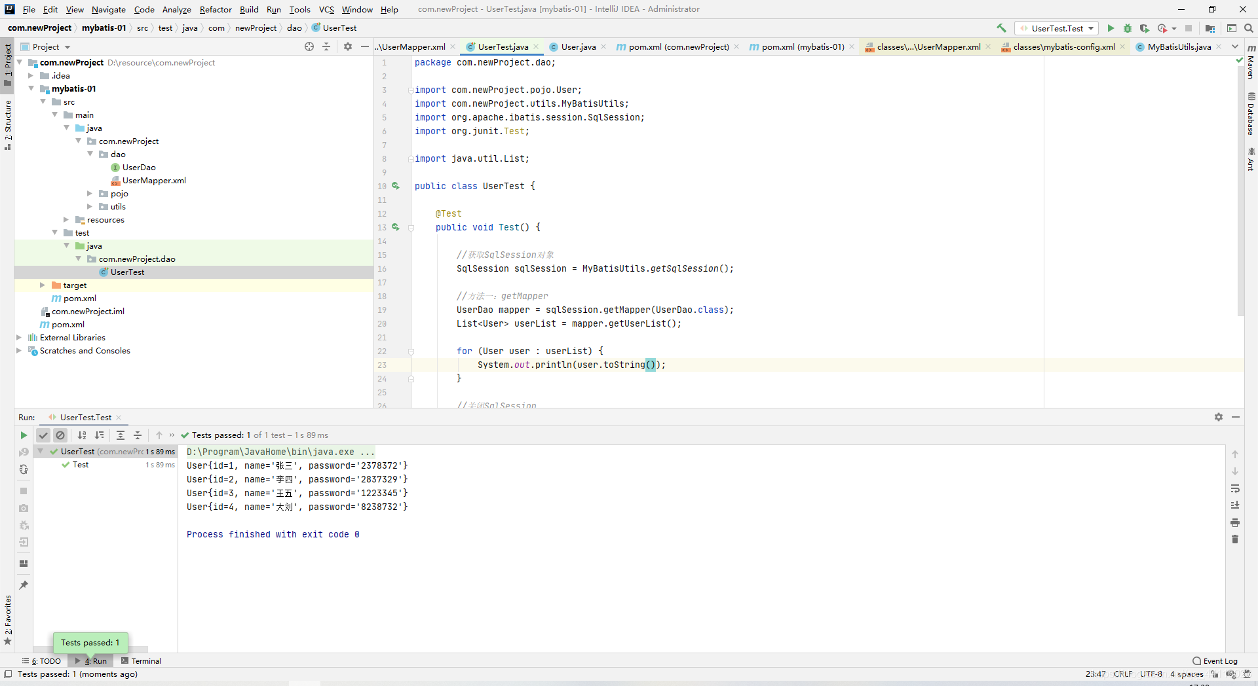Rerun tests in Run panel
Viewport: 1258px width, 686px height.
pyautogui.click(x=24, y=435)
